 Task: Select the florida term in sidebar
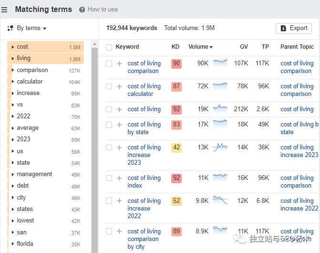point(25,244)
